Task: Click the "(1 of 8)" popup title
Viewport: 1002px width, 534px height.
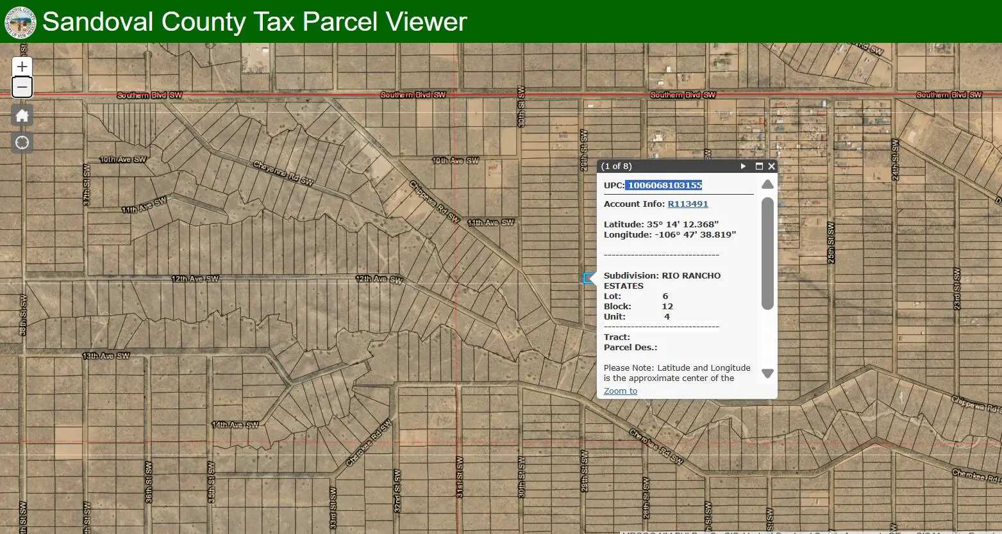Action: pyautogui.click(x=616, y=166)
